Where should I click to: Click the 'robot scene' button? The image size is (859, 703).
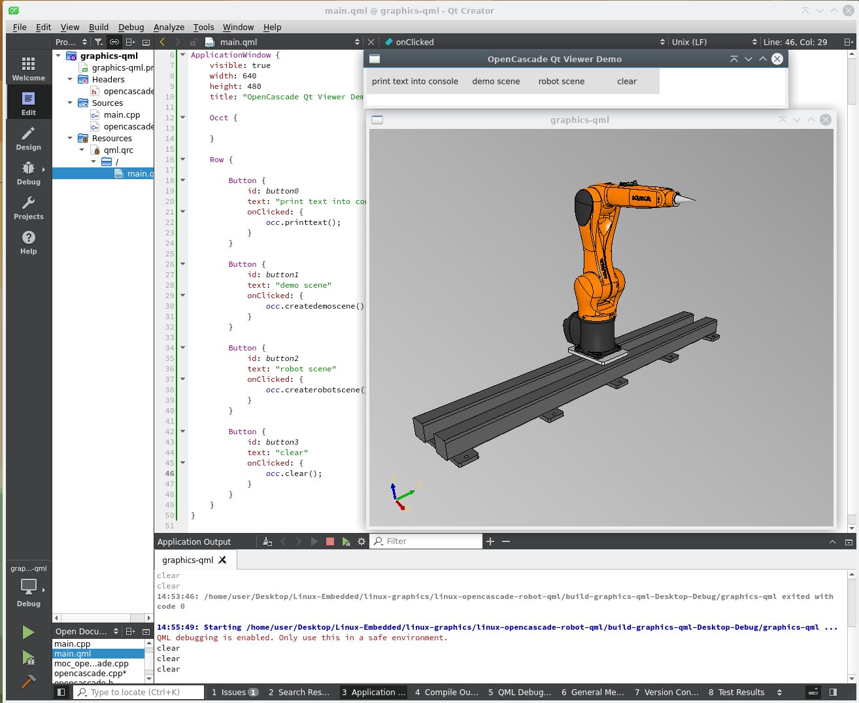point(562,81)
